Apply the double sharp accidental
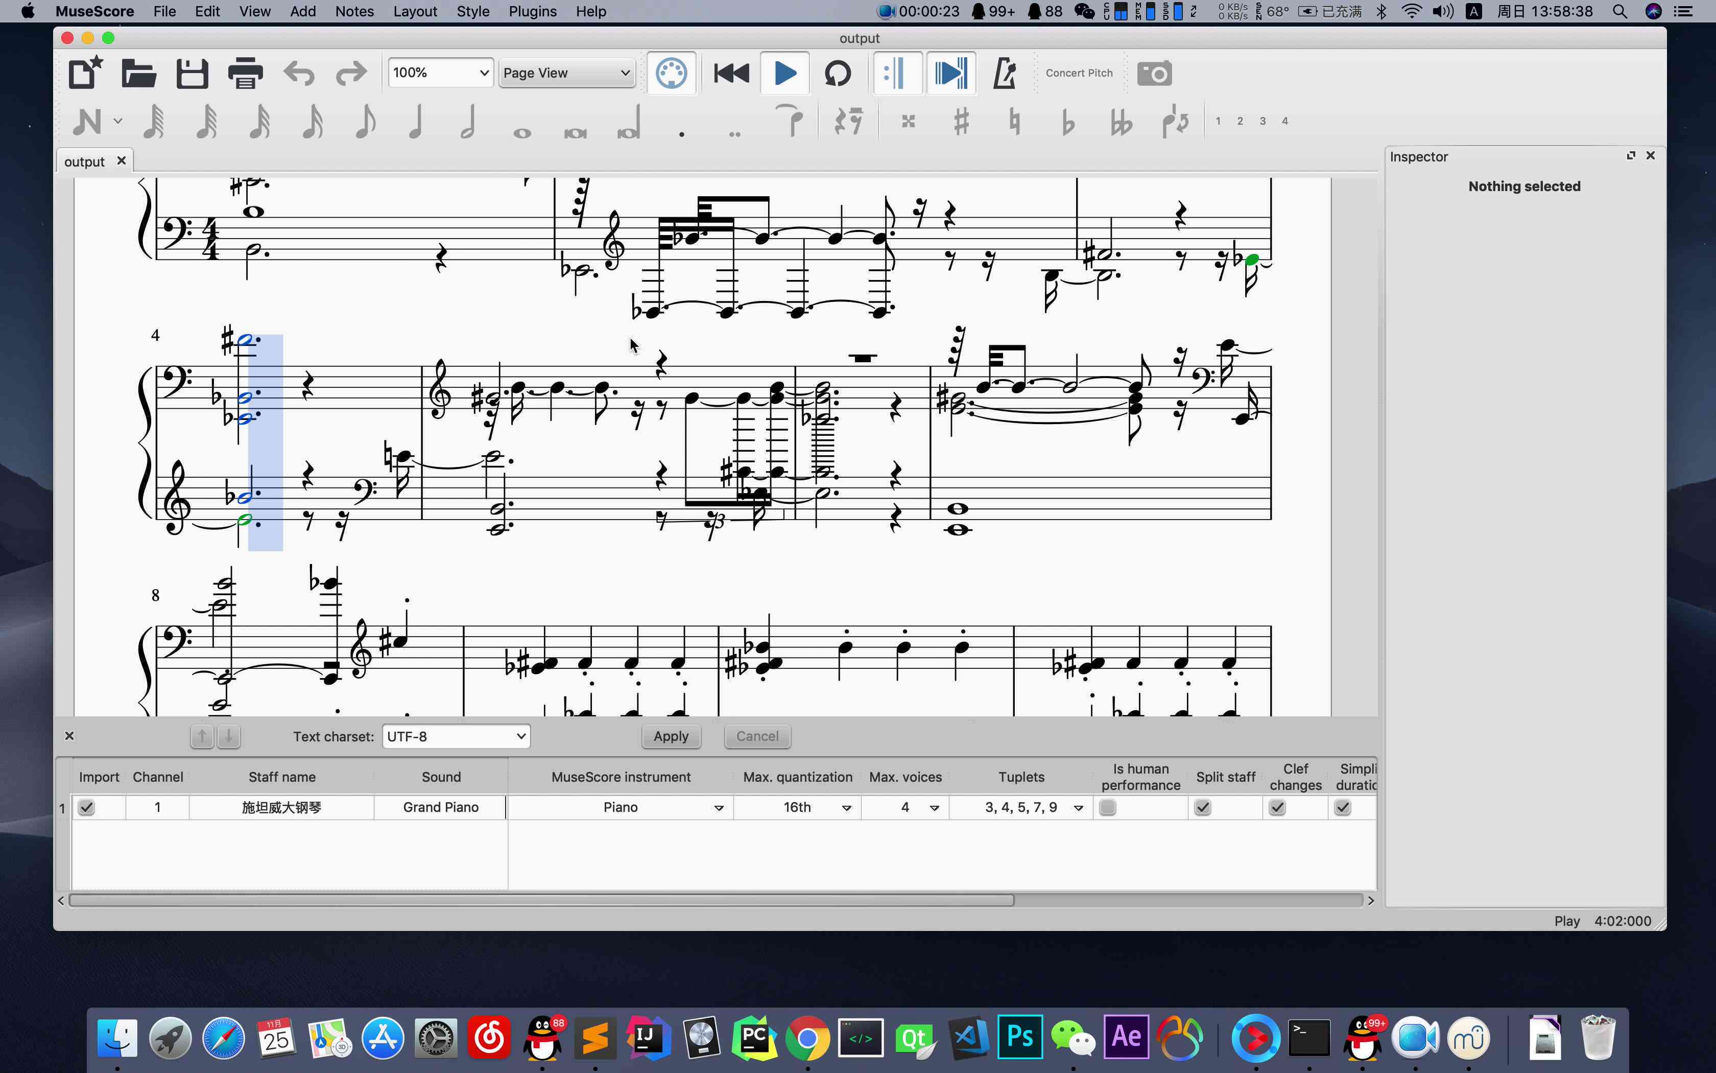The width and height of the screenshot is (1716, 1073). click(909, 122)
